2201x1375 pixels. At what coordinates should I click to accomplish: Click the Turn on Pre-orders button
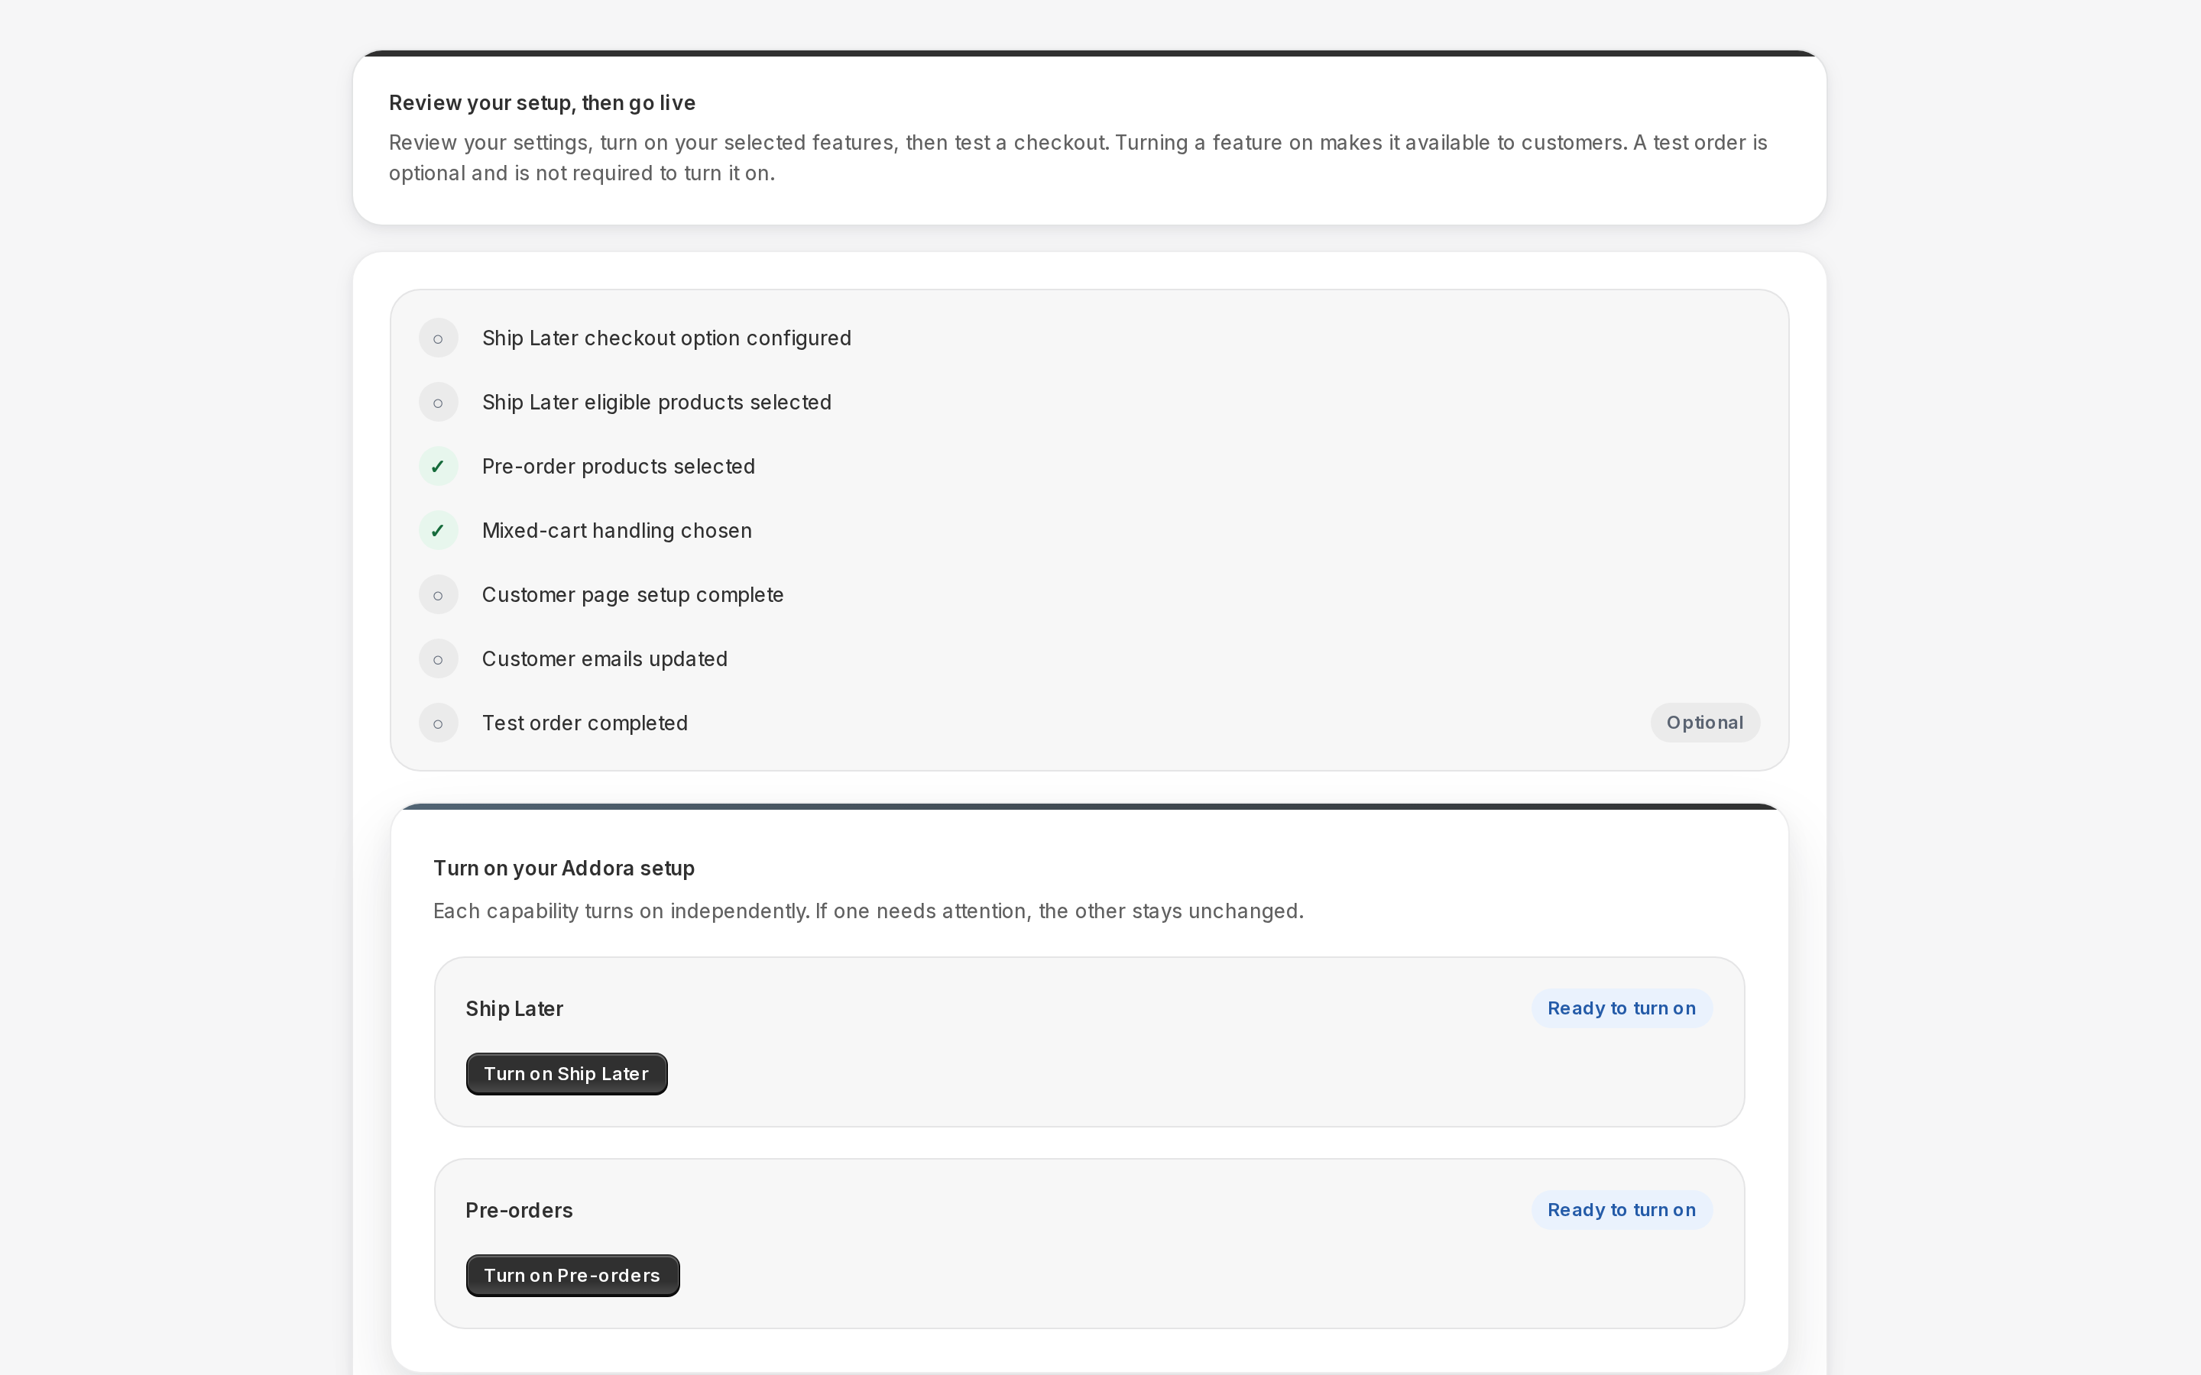tap(572, 1276)
